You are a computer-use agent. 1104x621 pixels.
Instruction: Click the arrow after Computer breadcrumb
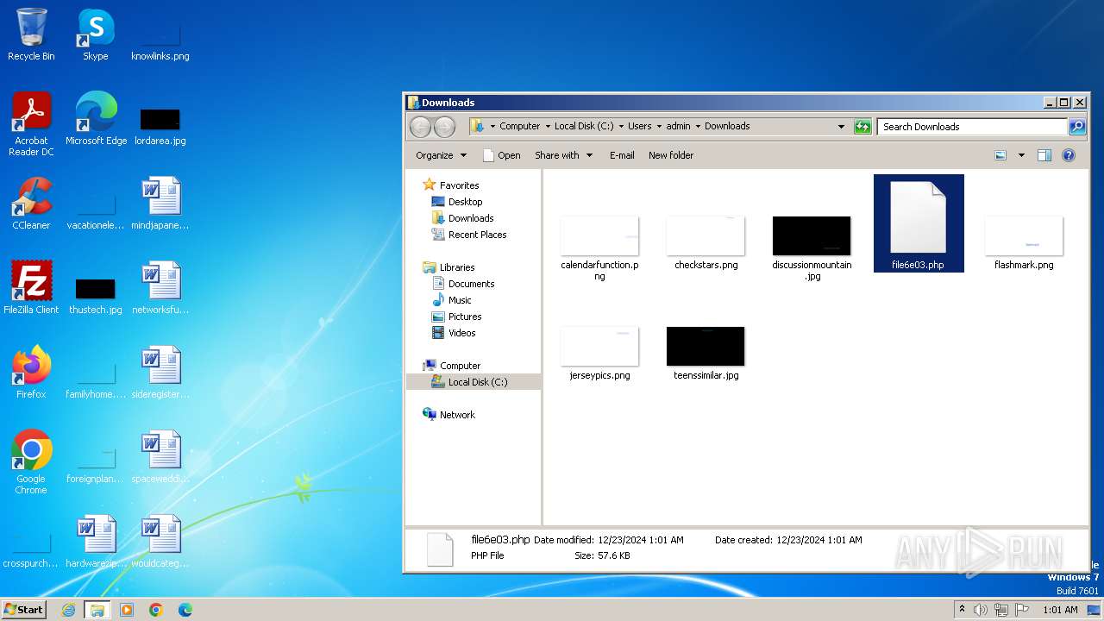point(547,126)
